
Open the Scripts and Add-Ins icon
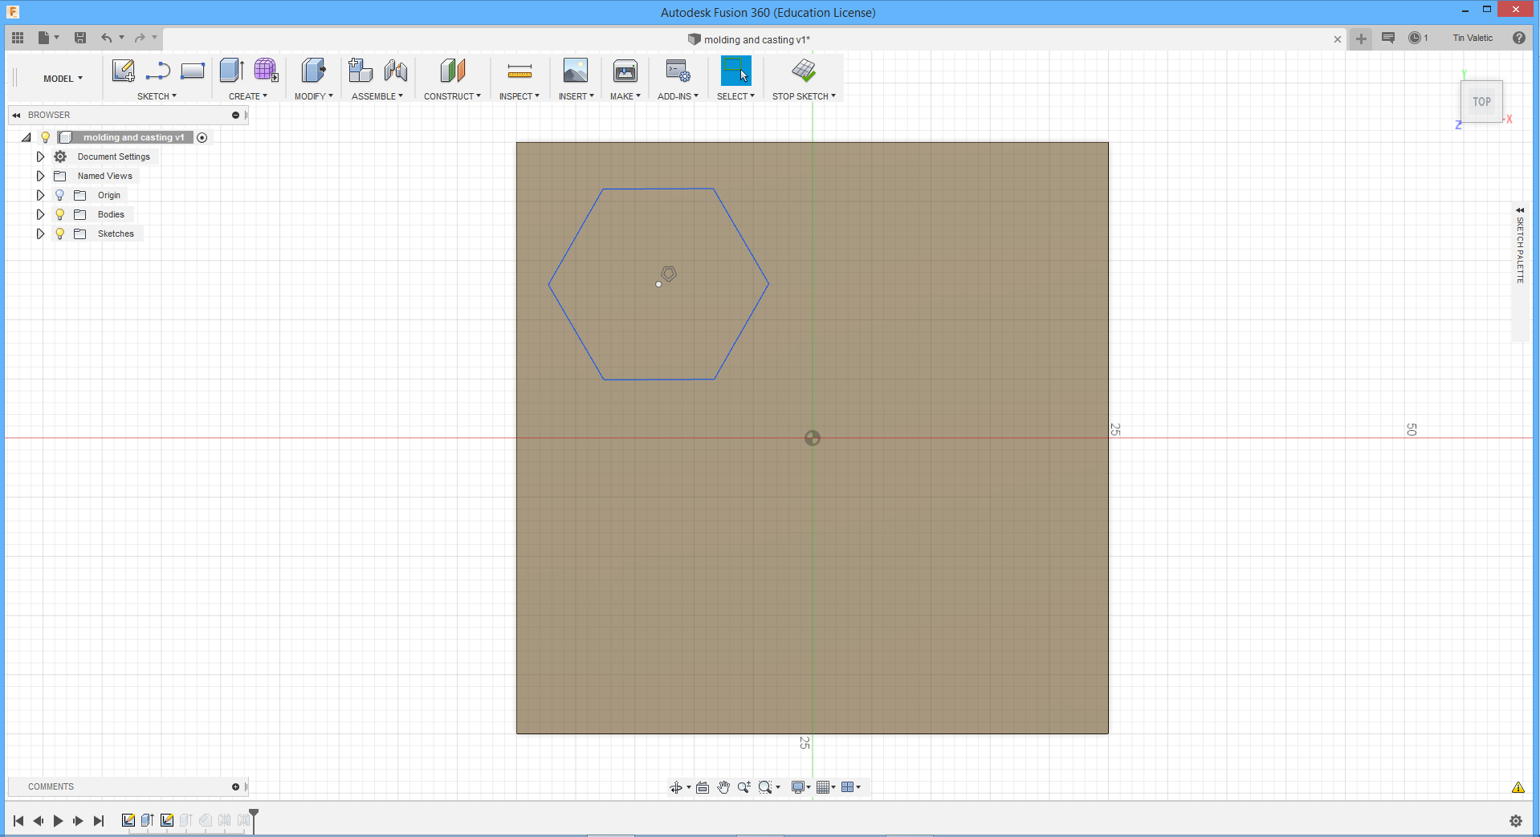click(x=678, y=71)
